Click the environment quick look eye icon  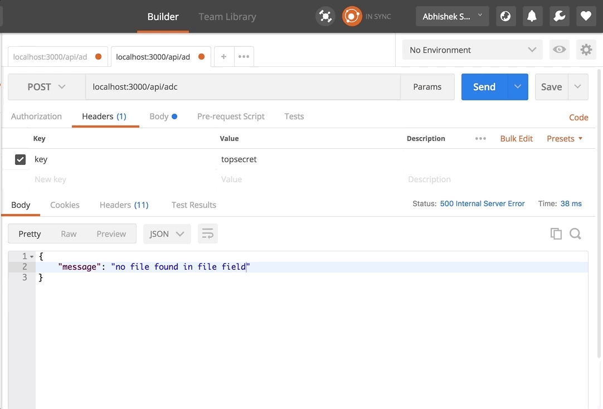click(x=559, y=50)
